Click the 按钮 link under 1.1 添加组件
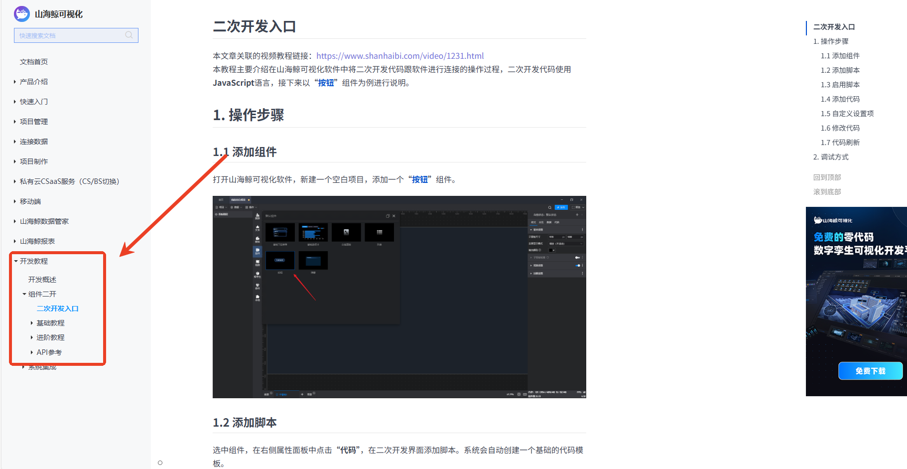The image size is (907, 469). pyautogui.click(x=419, y=179)
